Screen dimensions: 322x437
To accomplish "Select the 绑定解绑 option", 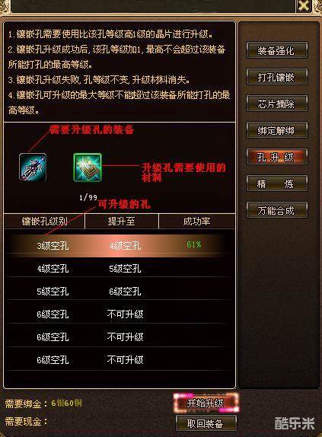I will click(277, 130).
